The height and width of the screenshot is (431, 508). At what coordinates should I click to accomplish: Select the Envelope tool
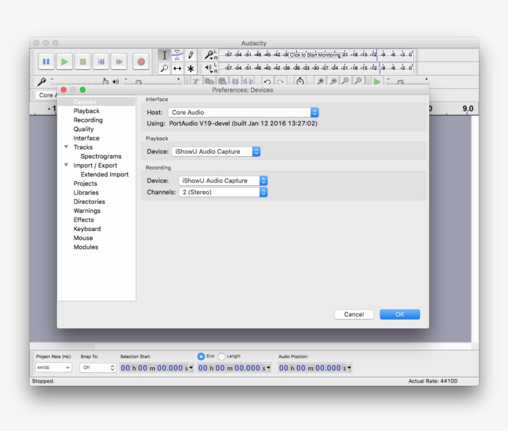[177, 55]
